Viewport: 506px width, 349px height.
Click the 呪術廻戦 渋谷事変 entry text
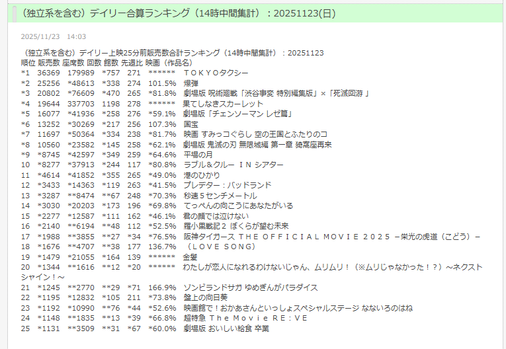(276, 93)
